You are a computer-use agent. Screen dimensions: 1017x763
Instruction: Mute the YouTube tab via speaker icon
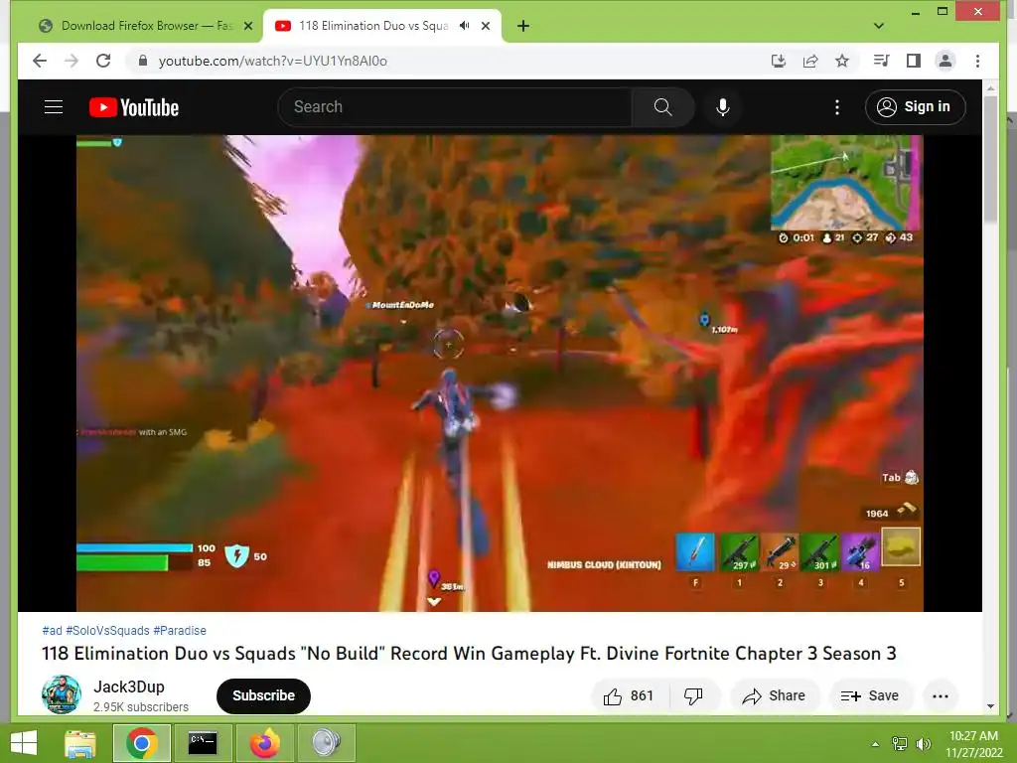click(465, 26)
